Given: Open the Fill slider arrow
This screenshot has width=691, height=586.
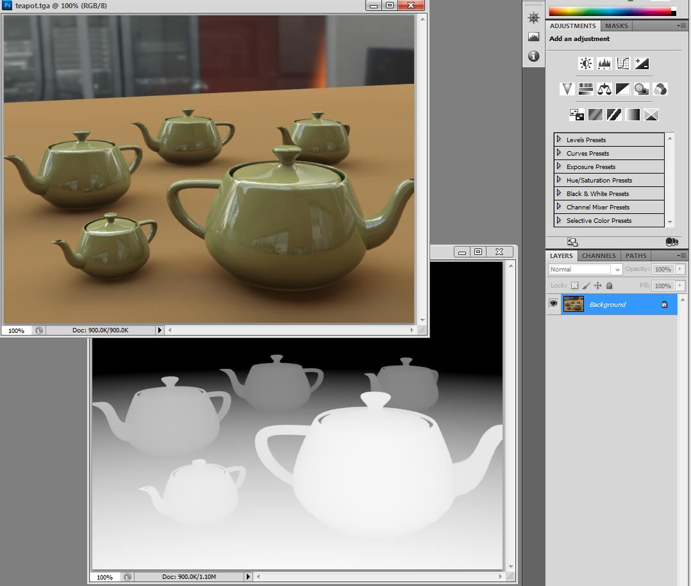Looking at the screenshot, I should 680,286.
